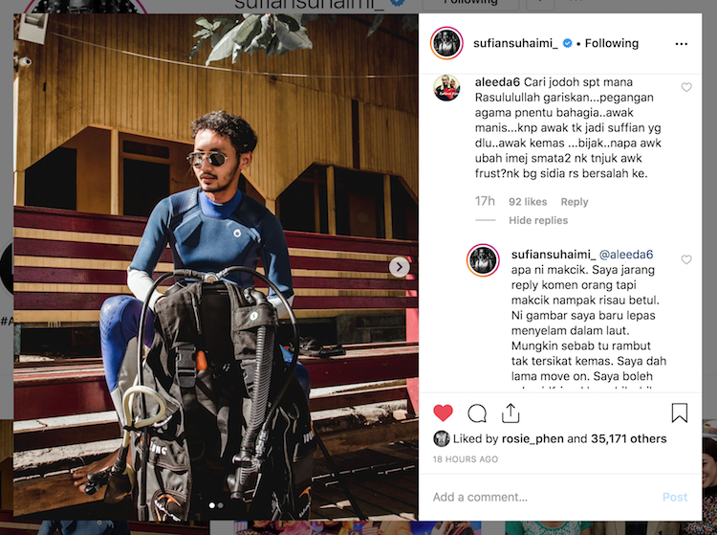Click the speech bubble comment icon
This screenshot has width=717, height=535.
click(x=477, y=413)
